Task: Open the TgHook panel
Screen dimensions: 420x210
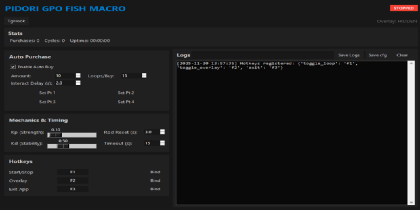Action: tap(16, 21)
